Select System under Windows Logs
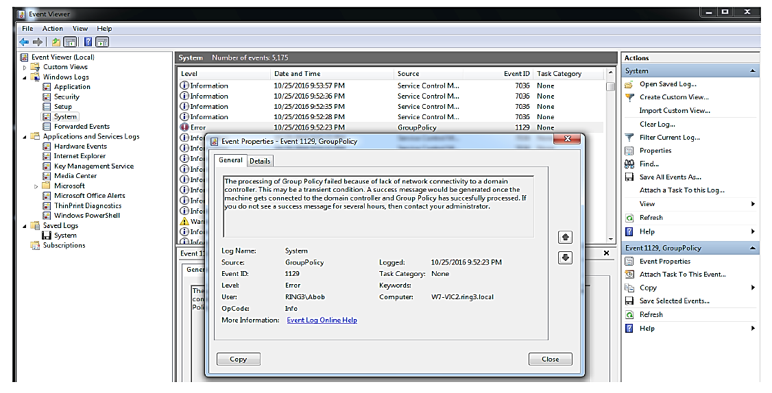Viewport: 772px width, 393px height. 65,116
